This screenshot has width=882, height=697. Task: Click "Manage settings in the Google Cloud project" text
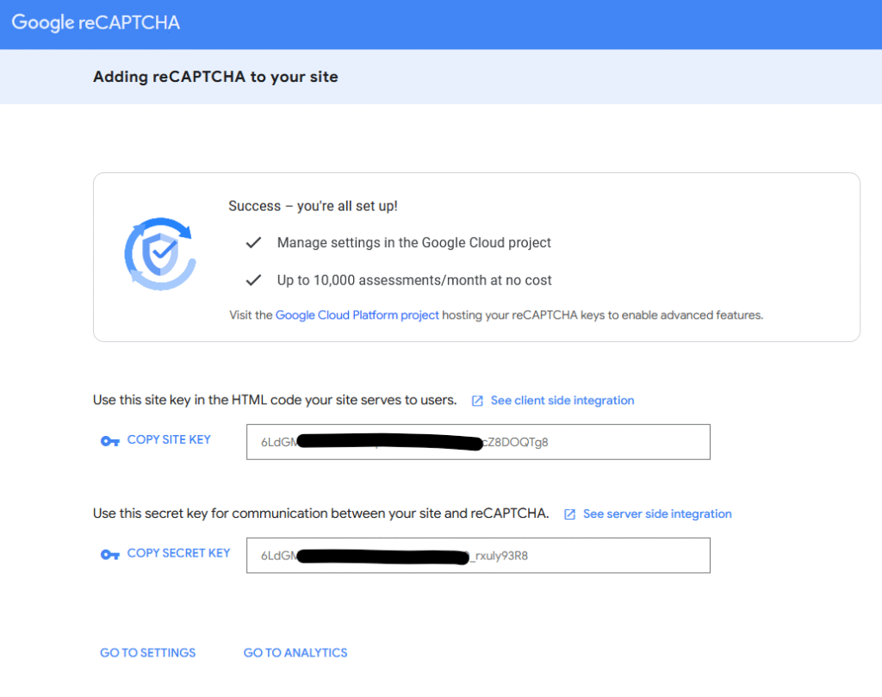413,243
